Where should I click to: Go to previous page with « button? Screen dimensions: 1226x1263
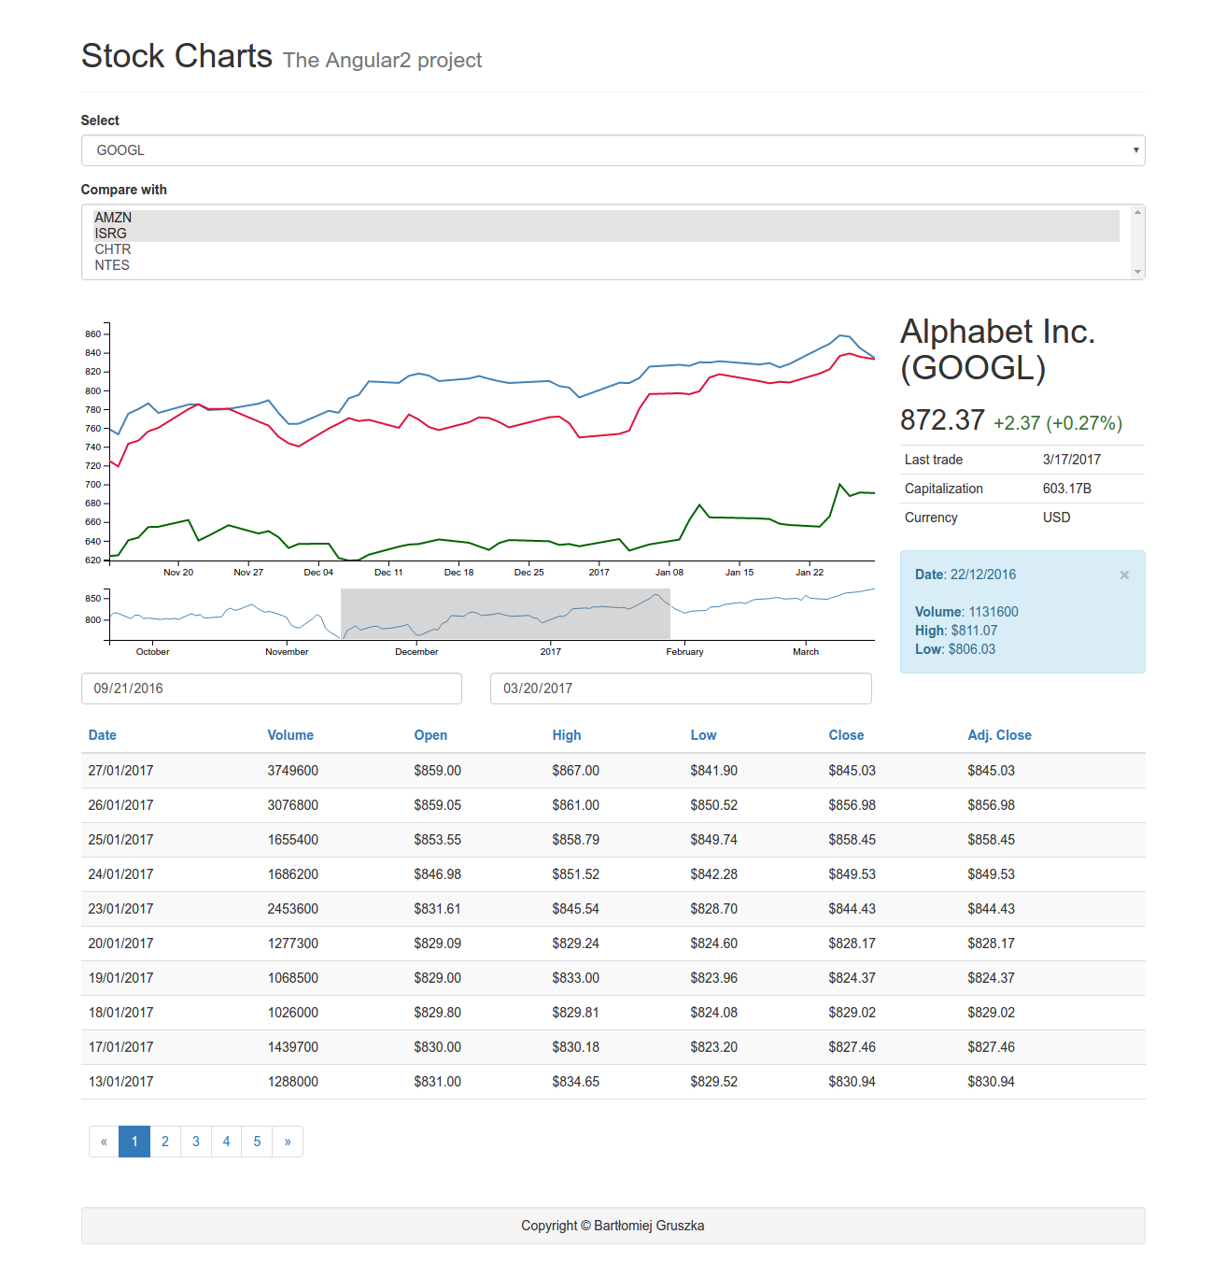(x=104, y=1142)
